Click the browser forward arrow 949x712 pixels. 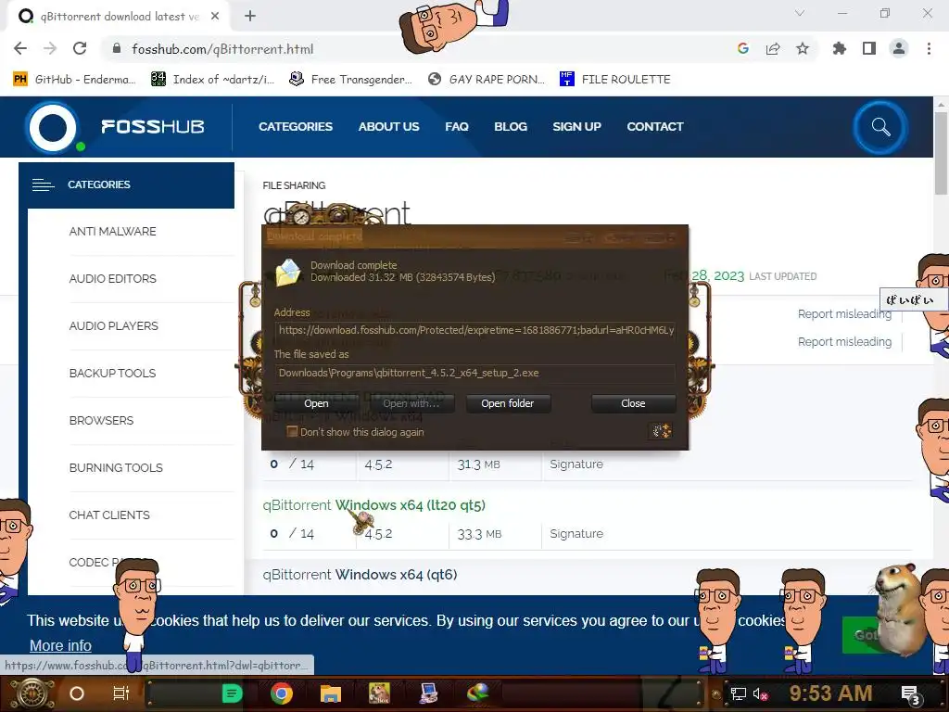pos(50,49)
